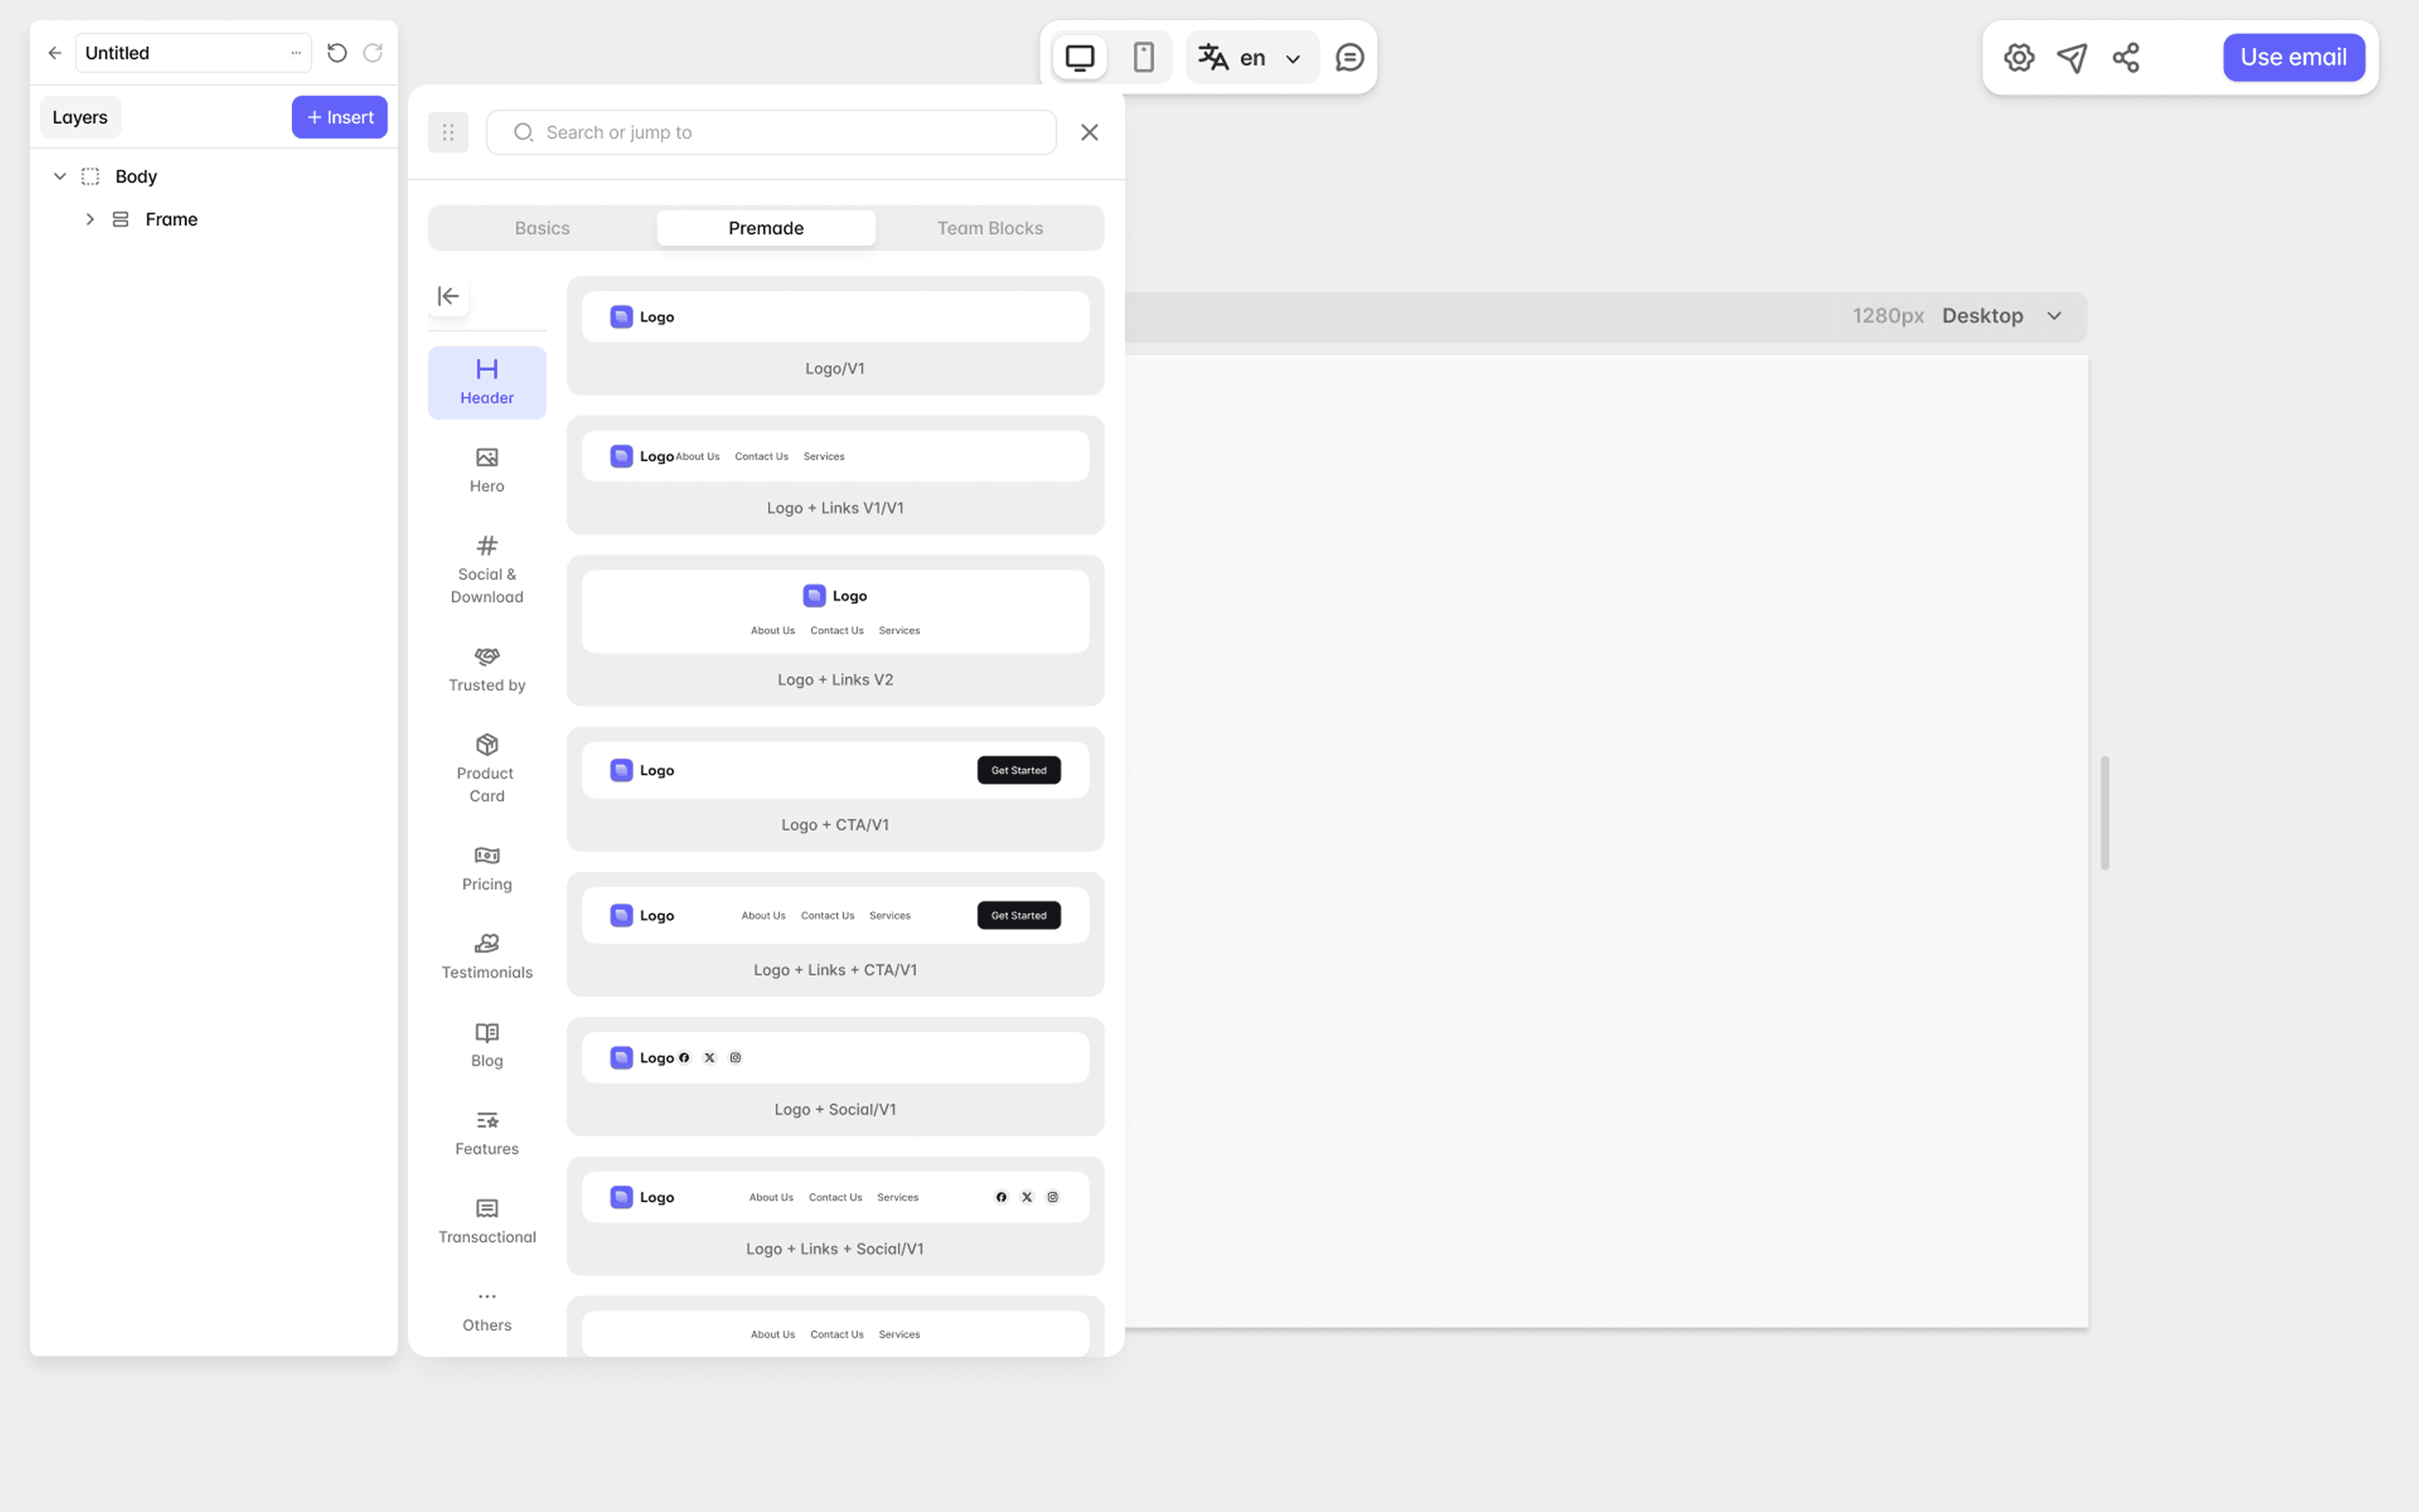Click the share icon
Viewport: 2419px width, 1512px height.
[x=2126, y=58]
